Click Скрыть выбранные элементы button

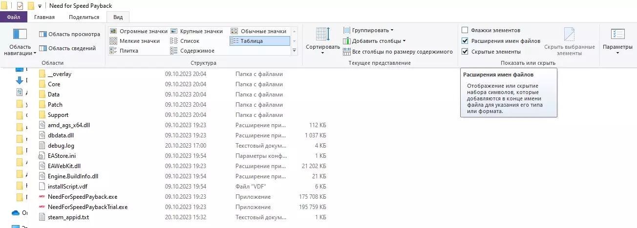click(569, 41)
